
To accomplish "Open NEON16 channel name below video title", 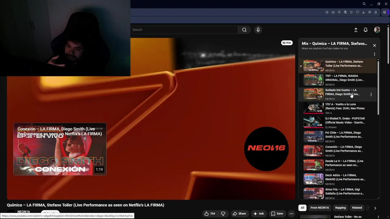I will click(x=23, y=212).
